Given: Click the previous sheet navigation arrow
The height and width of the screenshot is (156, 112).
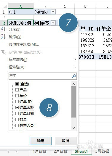Looking at the screenshot, I should coord(8,152).
